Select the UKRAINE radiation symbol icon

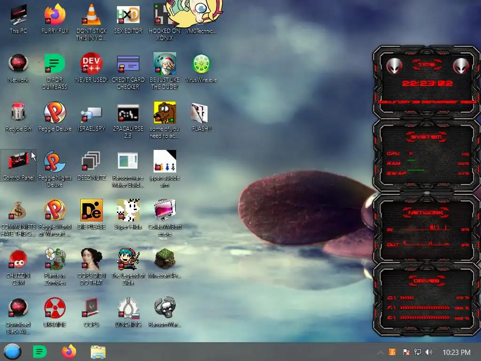click(x=55, y=312)
